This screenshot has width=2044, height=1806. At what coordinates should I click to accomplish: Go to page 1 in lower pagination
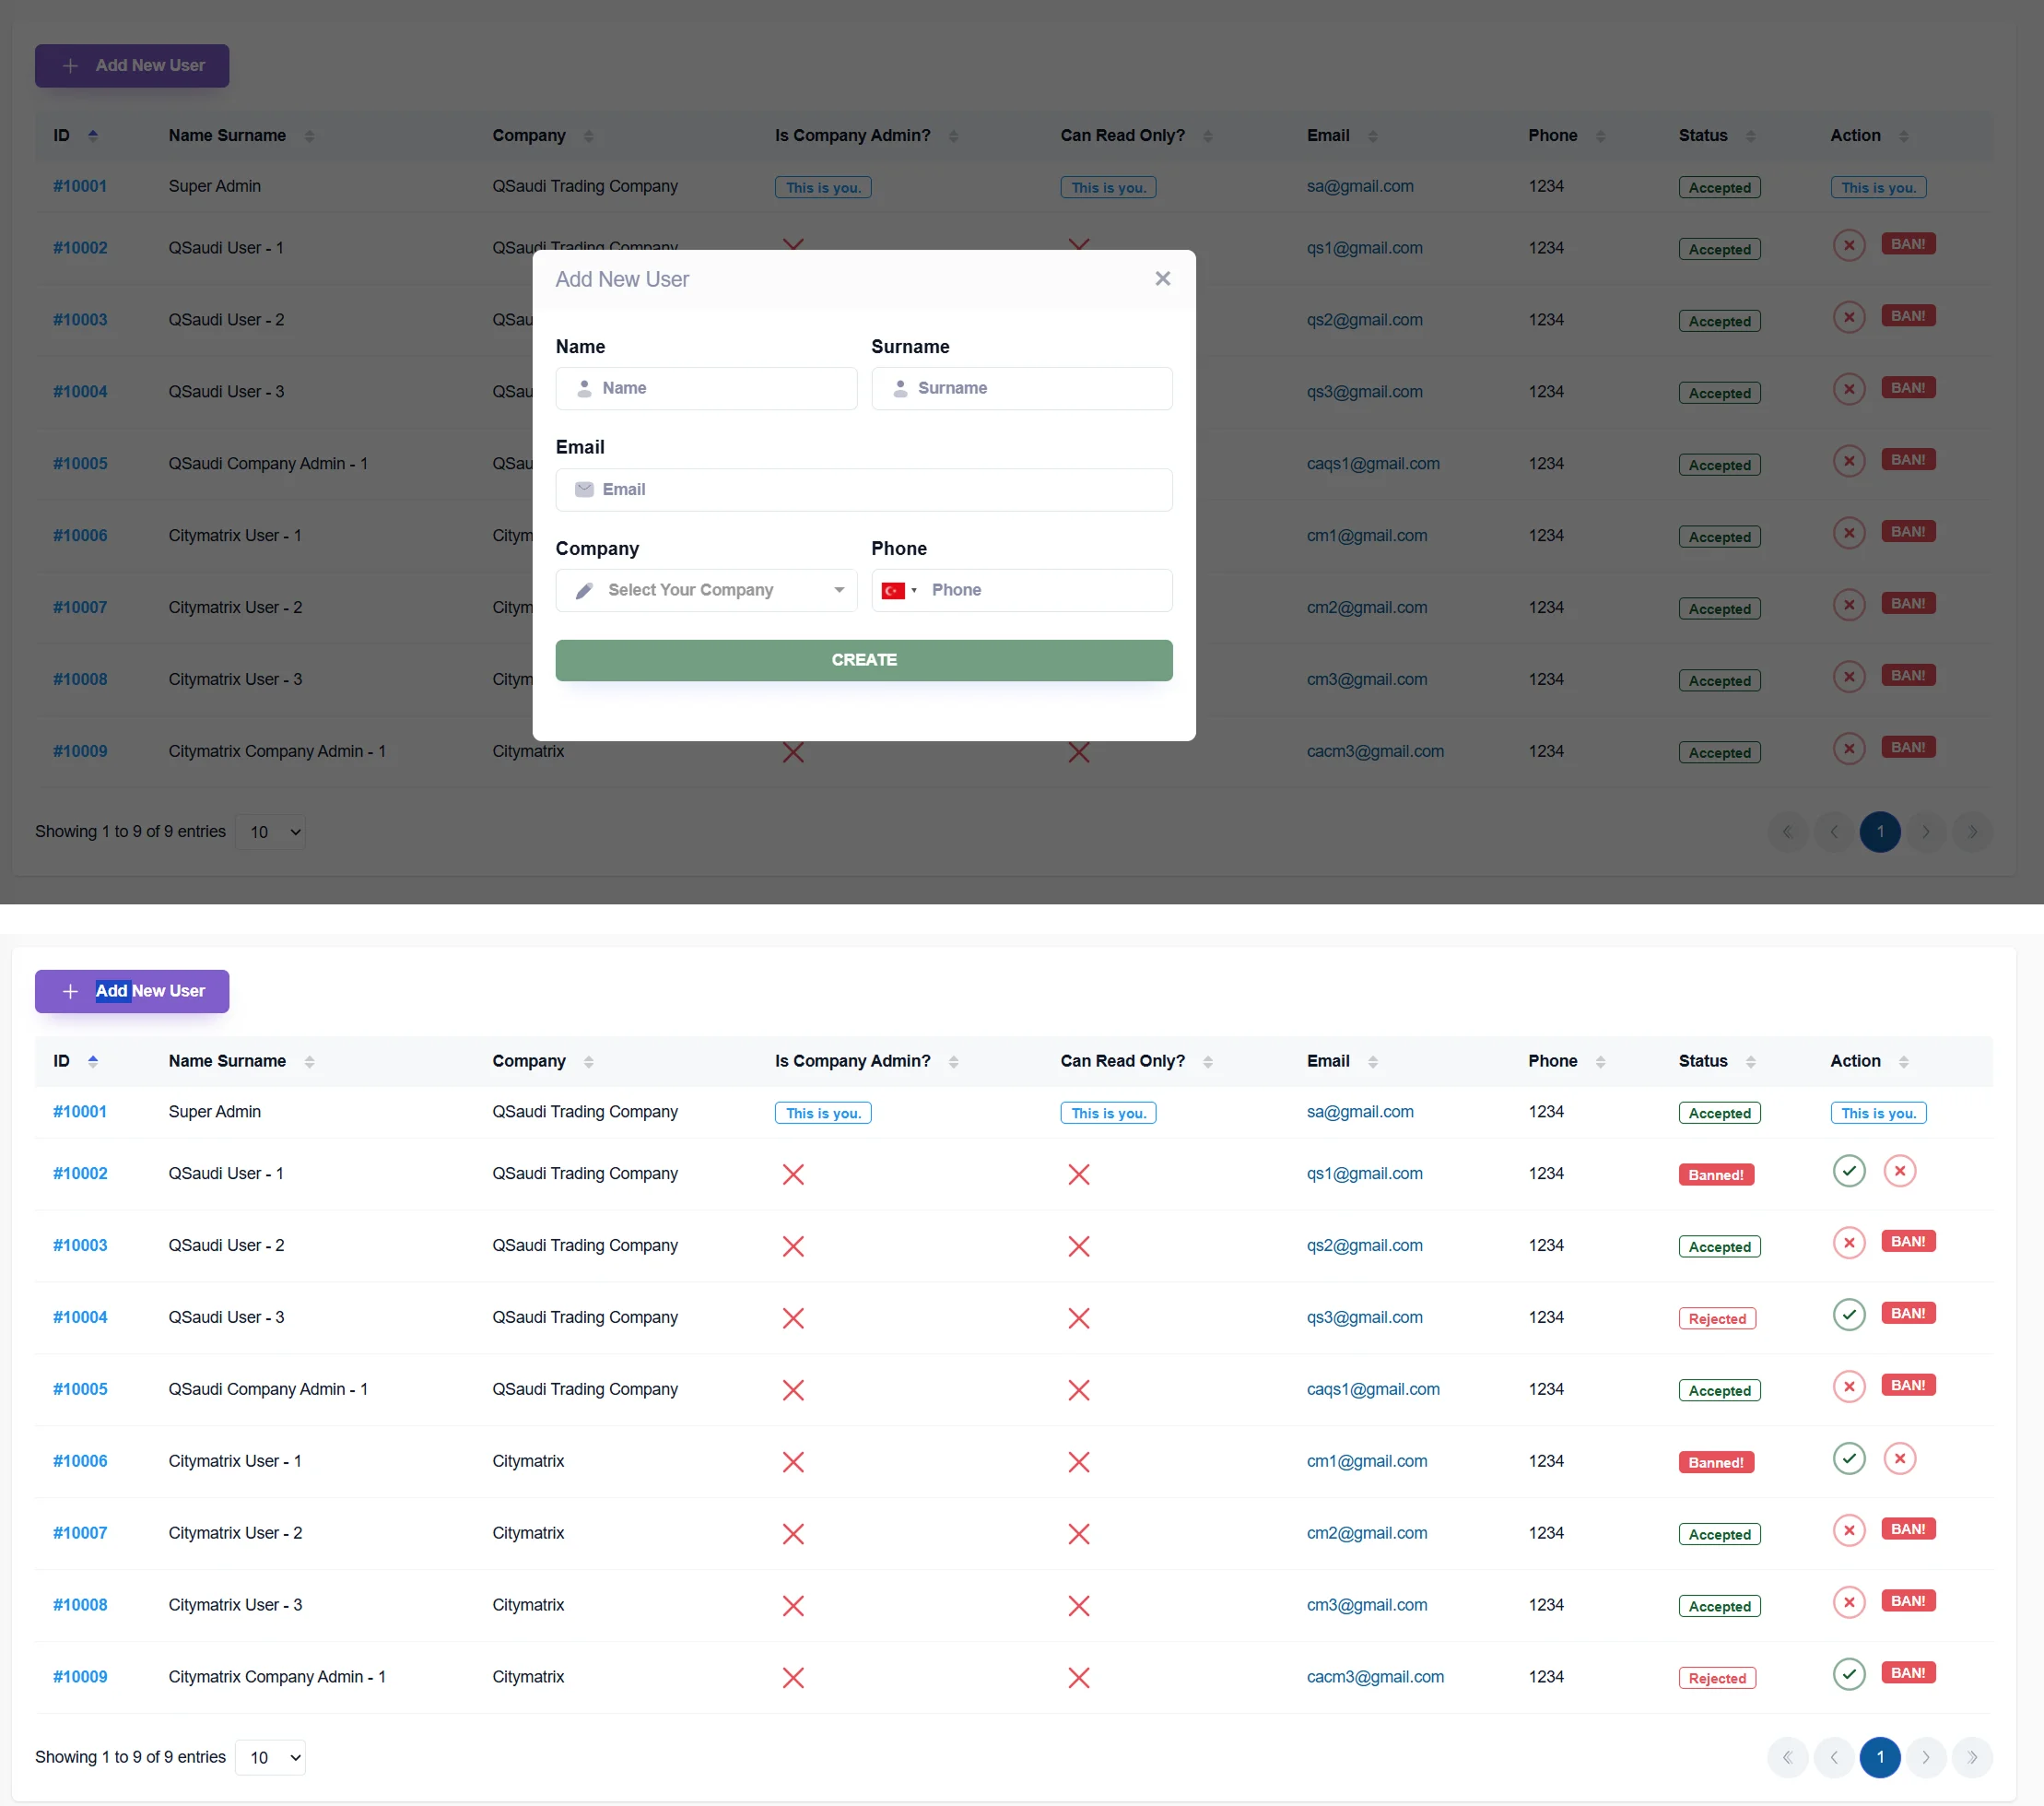pos(1879,1758)
